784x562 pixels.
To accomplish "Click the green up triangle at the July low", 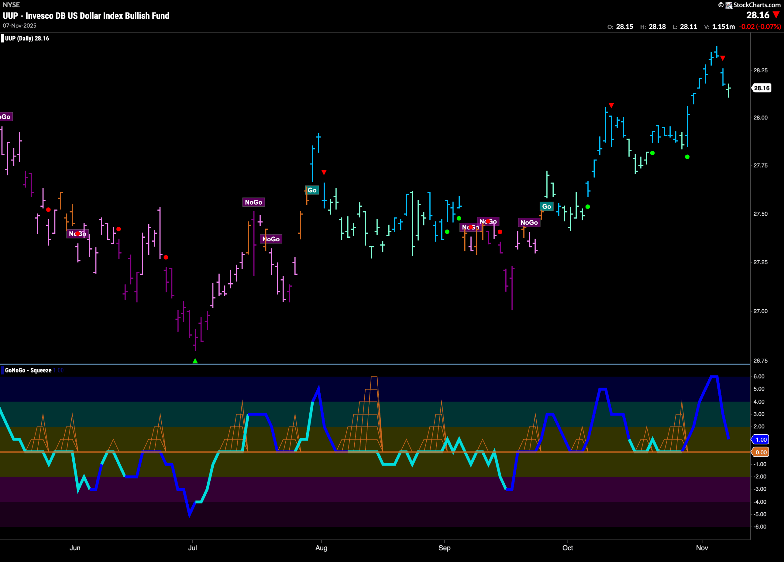I will [x=195, y=361].
